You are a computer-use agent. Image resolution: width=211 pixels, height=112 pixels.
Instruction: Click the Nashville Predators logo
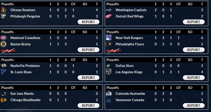4,66
